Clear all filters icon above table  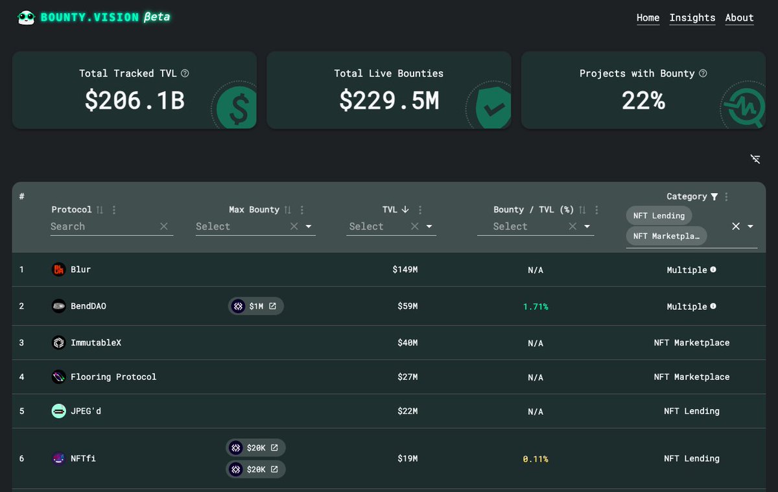755,159
